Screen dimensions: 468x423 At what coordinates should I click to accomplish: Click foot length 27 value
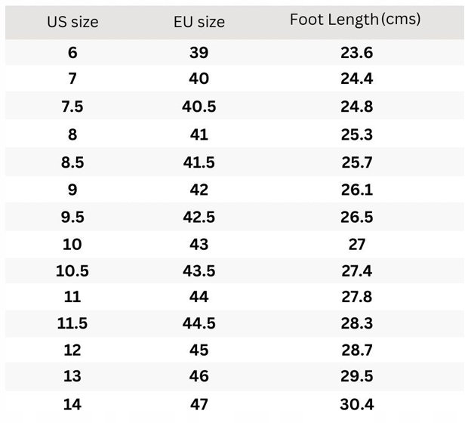357,245
